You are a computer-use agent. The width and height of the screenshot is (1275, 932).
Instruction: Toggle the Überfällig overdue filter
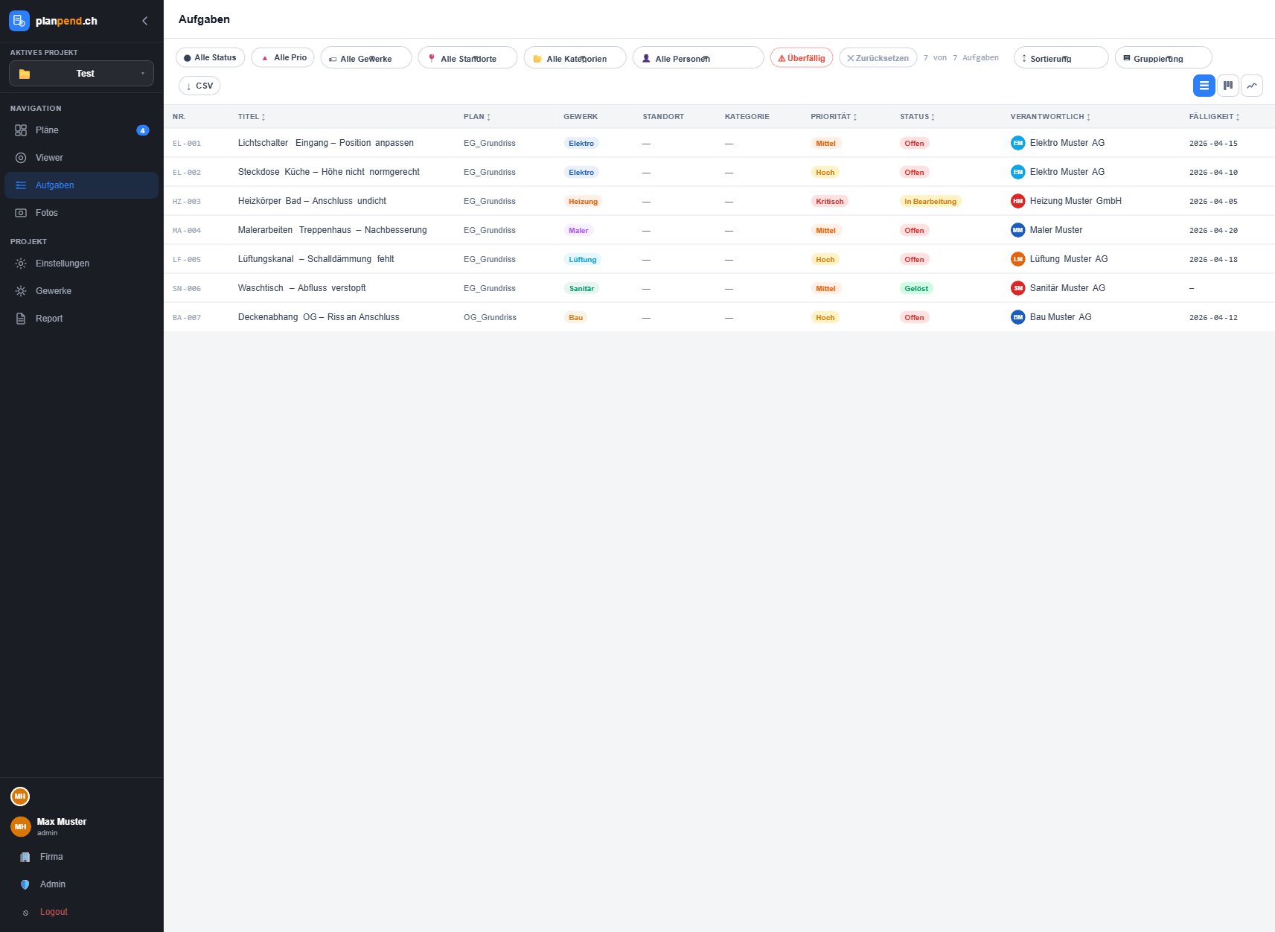(801, 58)
